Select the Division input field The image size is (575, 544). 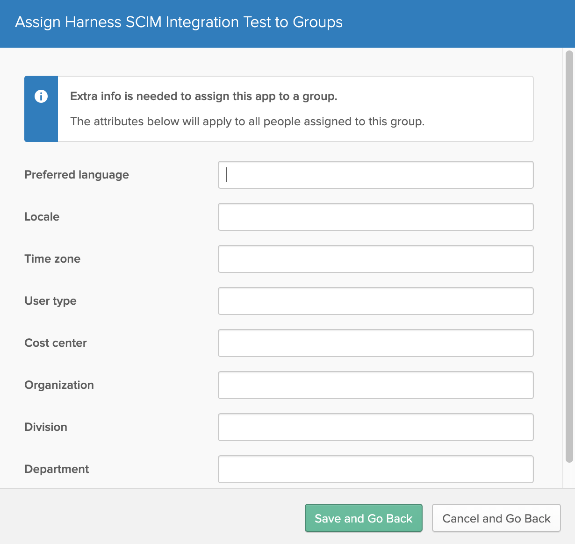375,427
